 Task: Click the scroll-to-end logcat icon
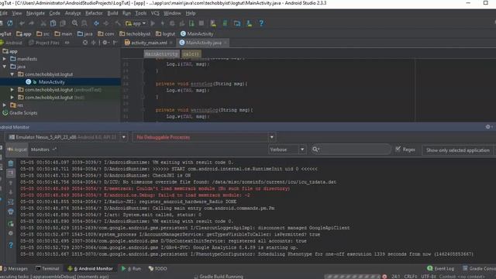pyautogui.click(x=10, y=173)
